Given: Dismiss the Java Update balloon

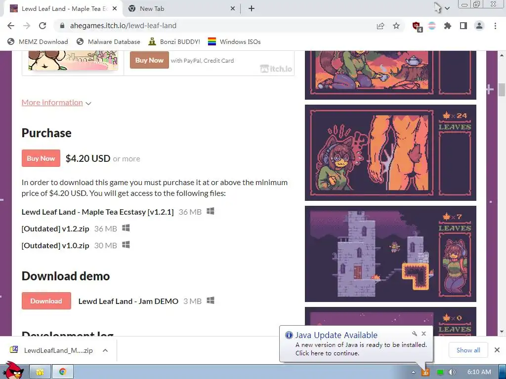Looking at the screenshot, I should point(423,334).
